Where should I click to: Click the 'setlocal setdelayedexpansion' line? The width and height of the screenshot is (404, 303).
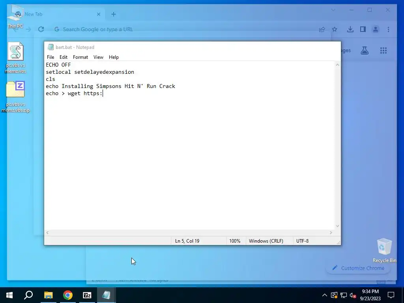(90, 72)
